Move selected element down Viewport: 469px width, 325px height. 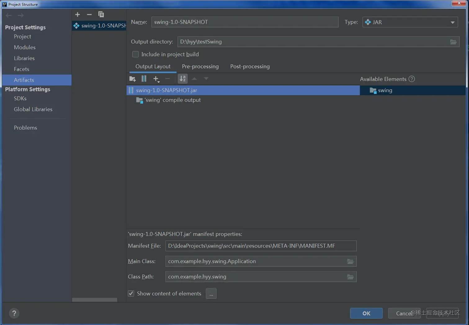coord(206,79)
